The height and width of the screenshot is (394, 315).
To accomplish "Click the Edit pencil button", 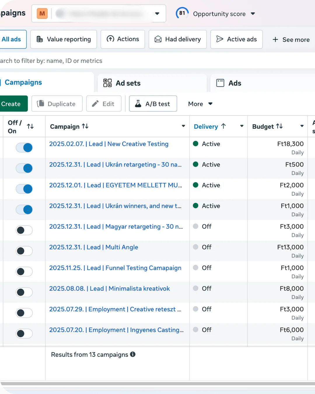I will [104, 104].
